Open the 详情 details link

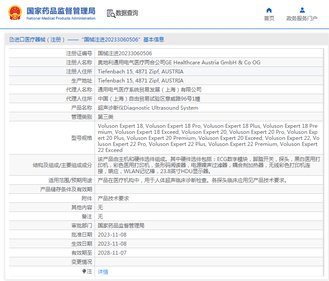[x=103, y=272]
